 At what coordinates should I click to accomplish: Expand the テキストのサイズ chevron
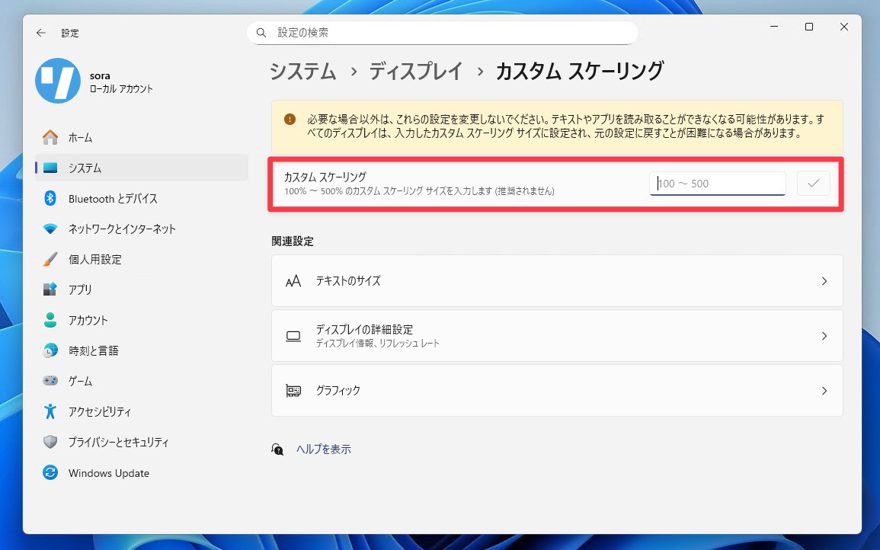[824, 281]
